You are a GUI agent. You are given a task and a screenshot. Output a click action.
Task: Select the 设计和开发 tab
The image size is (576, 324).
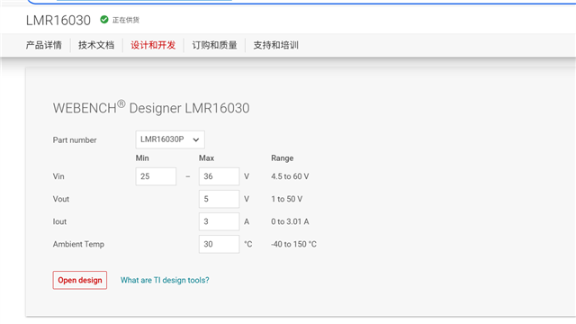pos(153,45)
